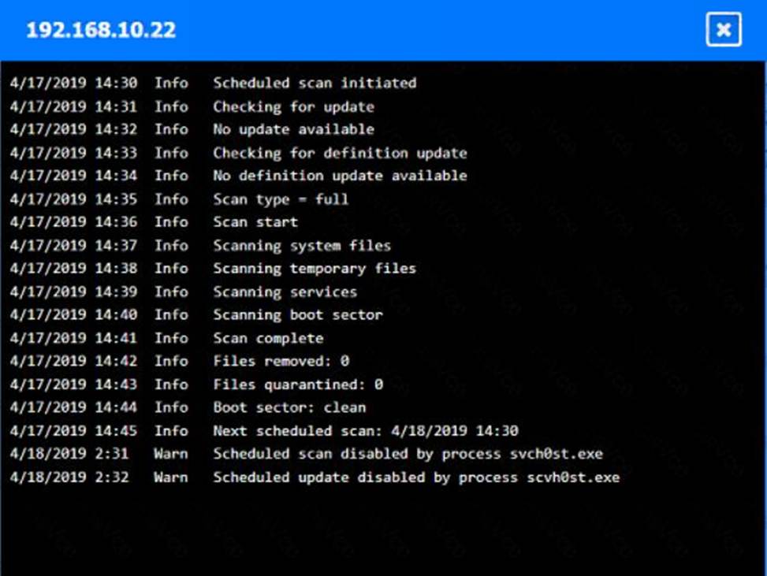Click the "Scanning services" log entry
The image size is (767, 576).
click(x=285, y=292)
